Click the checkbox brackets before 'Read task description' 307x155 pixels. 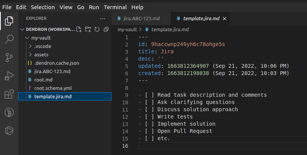149,95
